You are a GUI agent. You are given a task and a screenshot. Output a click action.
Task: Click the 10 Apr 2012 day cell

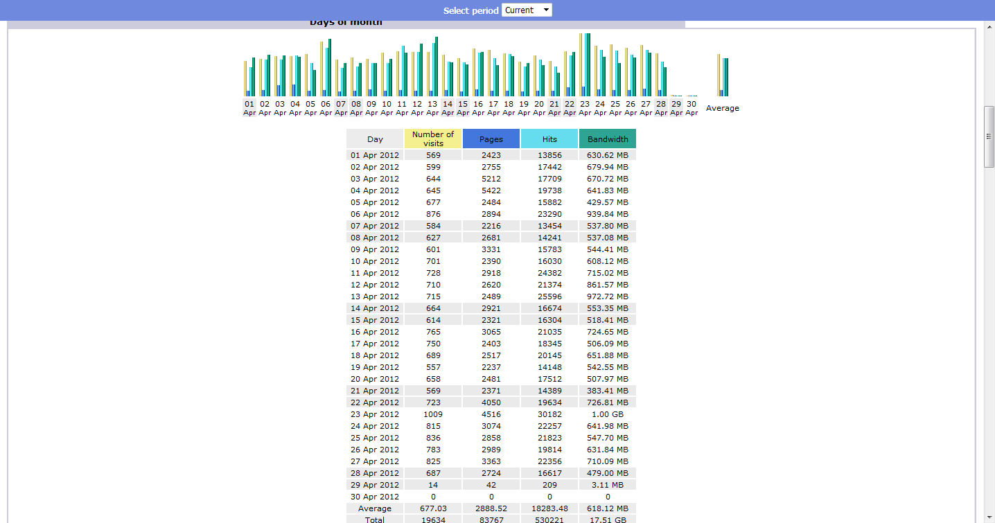(375, 261)
